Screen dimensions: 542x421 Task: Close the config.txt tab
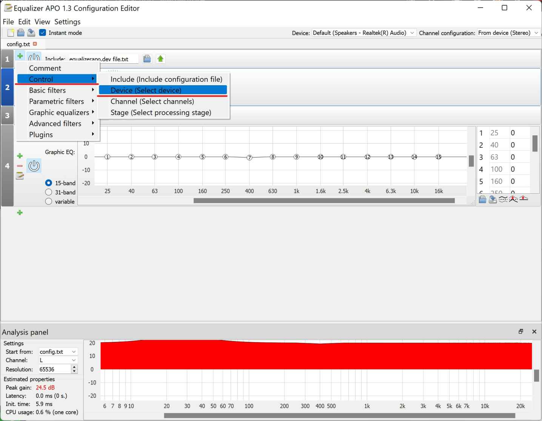[x=35, y=44]
